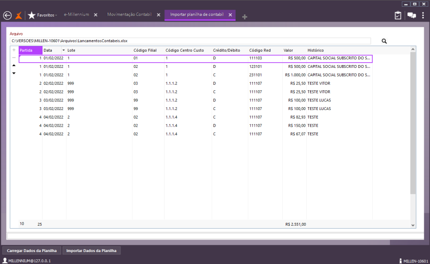Click Importar Dados da Planilha button
The height and width of the screenshot is (264, 430).
click(x=92, y=251)
